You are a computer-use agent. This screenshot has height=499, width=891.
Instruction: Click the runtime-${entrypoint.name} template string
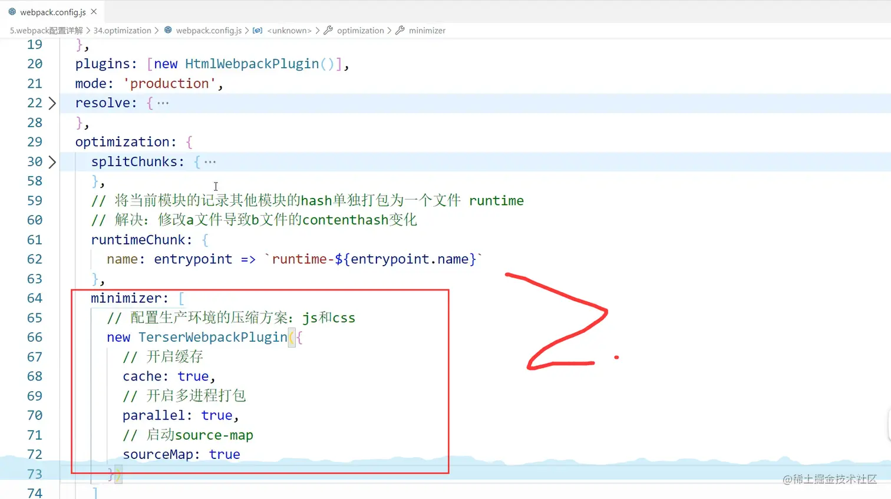click(374, 259)
